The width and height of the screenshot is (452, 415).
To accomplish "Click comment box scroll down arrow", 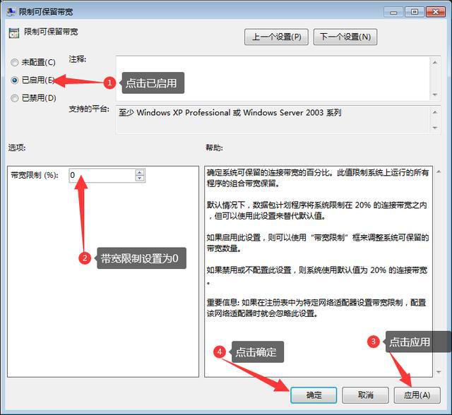I will [x=435, y=95].
